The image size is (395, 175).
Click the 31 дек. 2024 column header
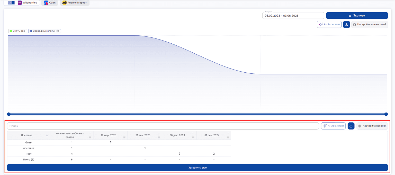coord(212,135)
